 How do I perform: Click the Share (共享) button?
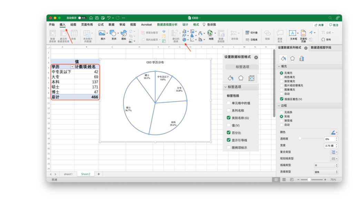pyautogui.click(x=319, y=25)
